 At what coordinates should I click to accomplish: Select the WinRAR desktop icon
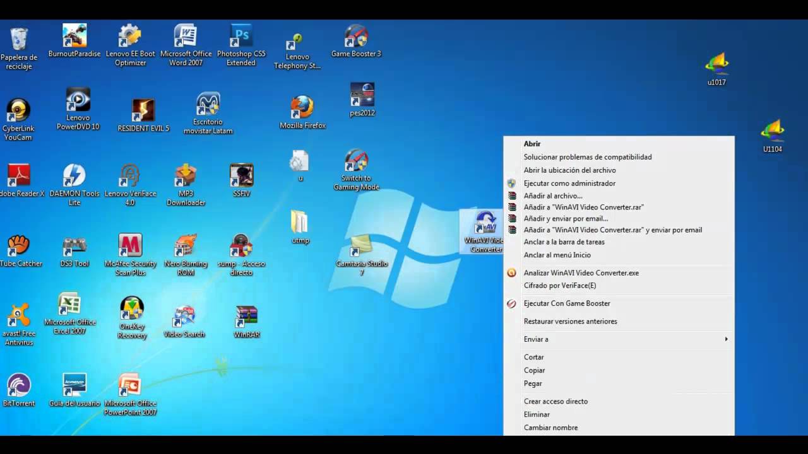[x=247, y=322]
